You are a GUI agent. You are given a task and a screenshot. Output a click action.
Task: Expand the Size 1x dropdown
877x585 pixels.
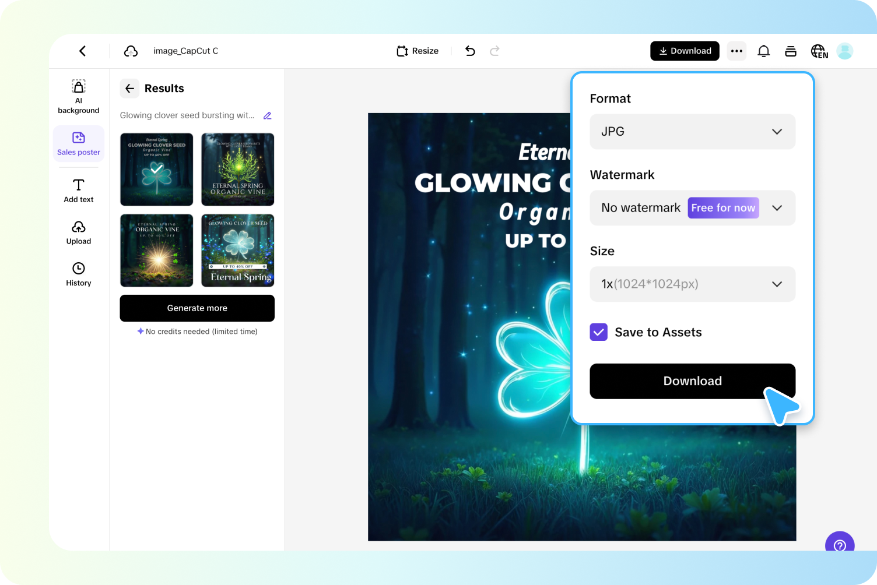692,284
